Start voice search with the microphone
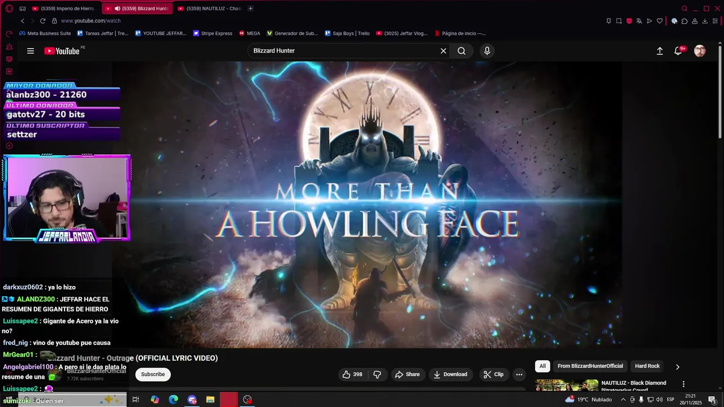The width and height of the screenshot is (724, 407). point(487,51)
